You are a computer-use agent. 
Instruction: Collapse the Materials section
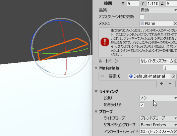[x=96, y=68]
